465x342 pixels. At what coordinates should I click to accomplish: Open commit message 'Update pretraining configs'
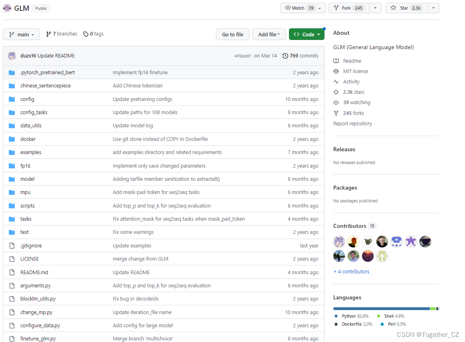[x=142, y=99]
